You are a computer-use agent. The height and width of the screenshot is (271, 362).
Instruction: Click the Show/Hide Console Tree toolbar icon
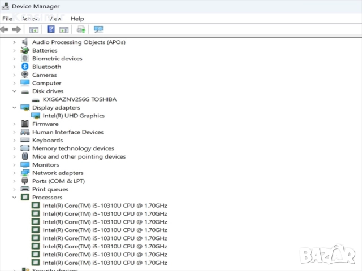(x=34, y=29)
